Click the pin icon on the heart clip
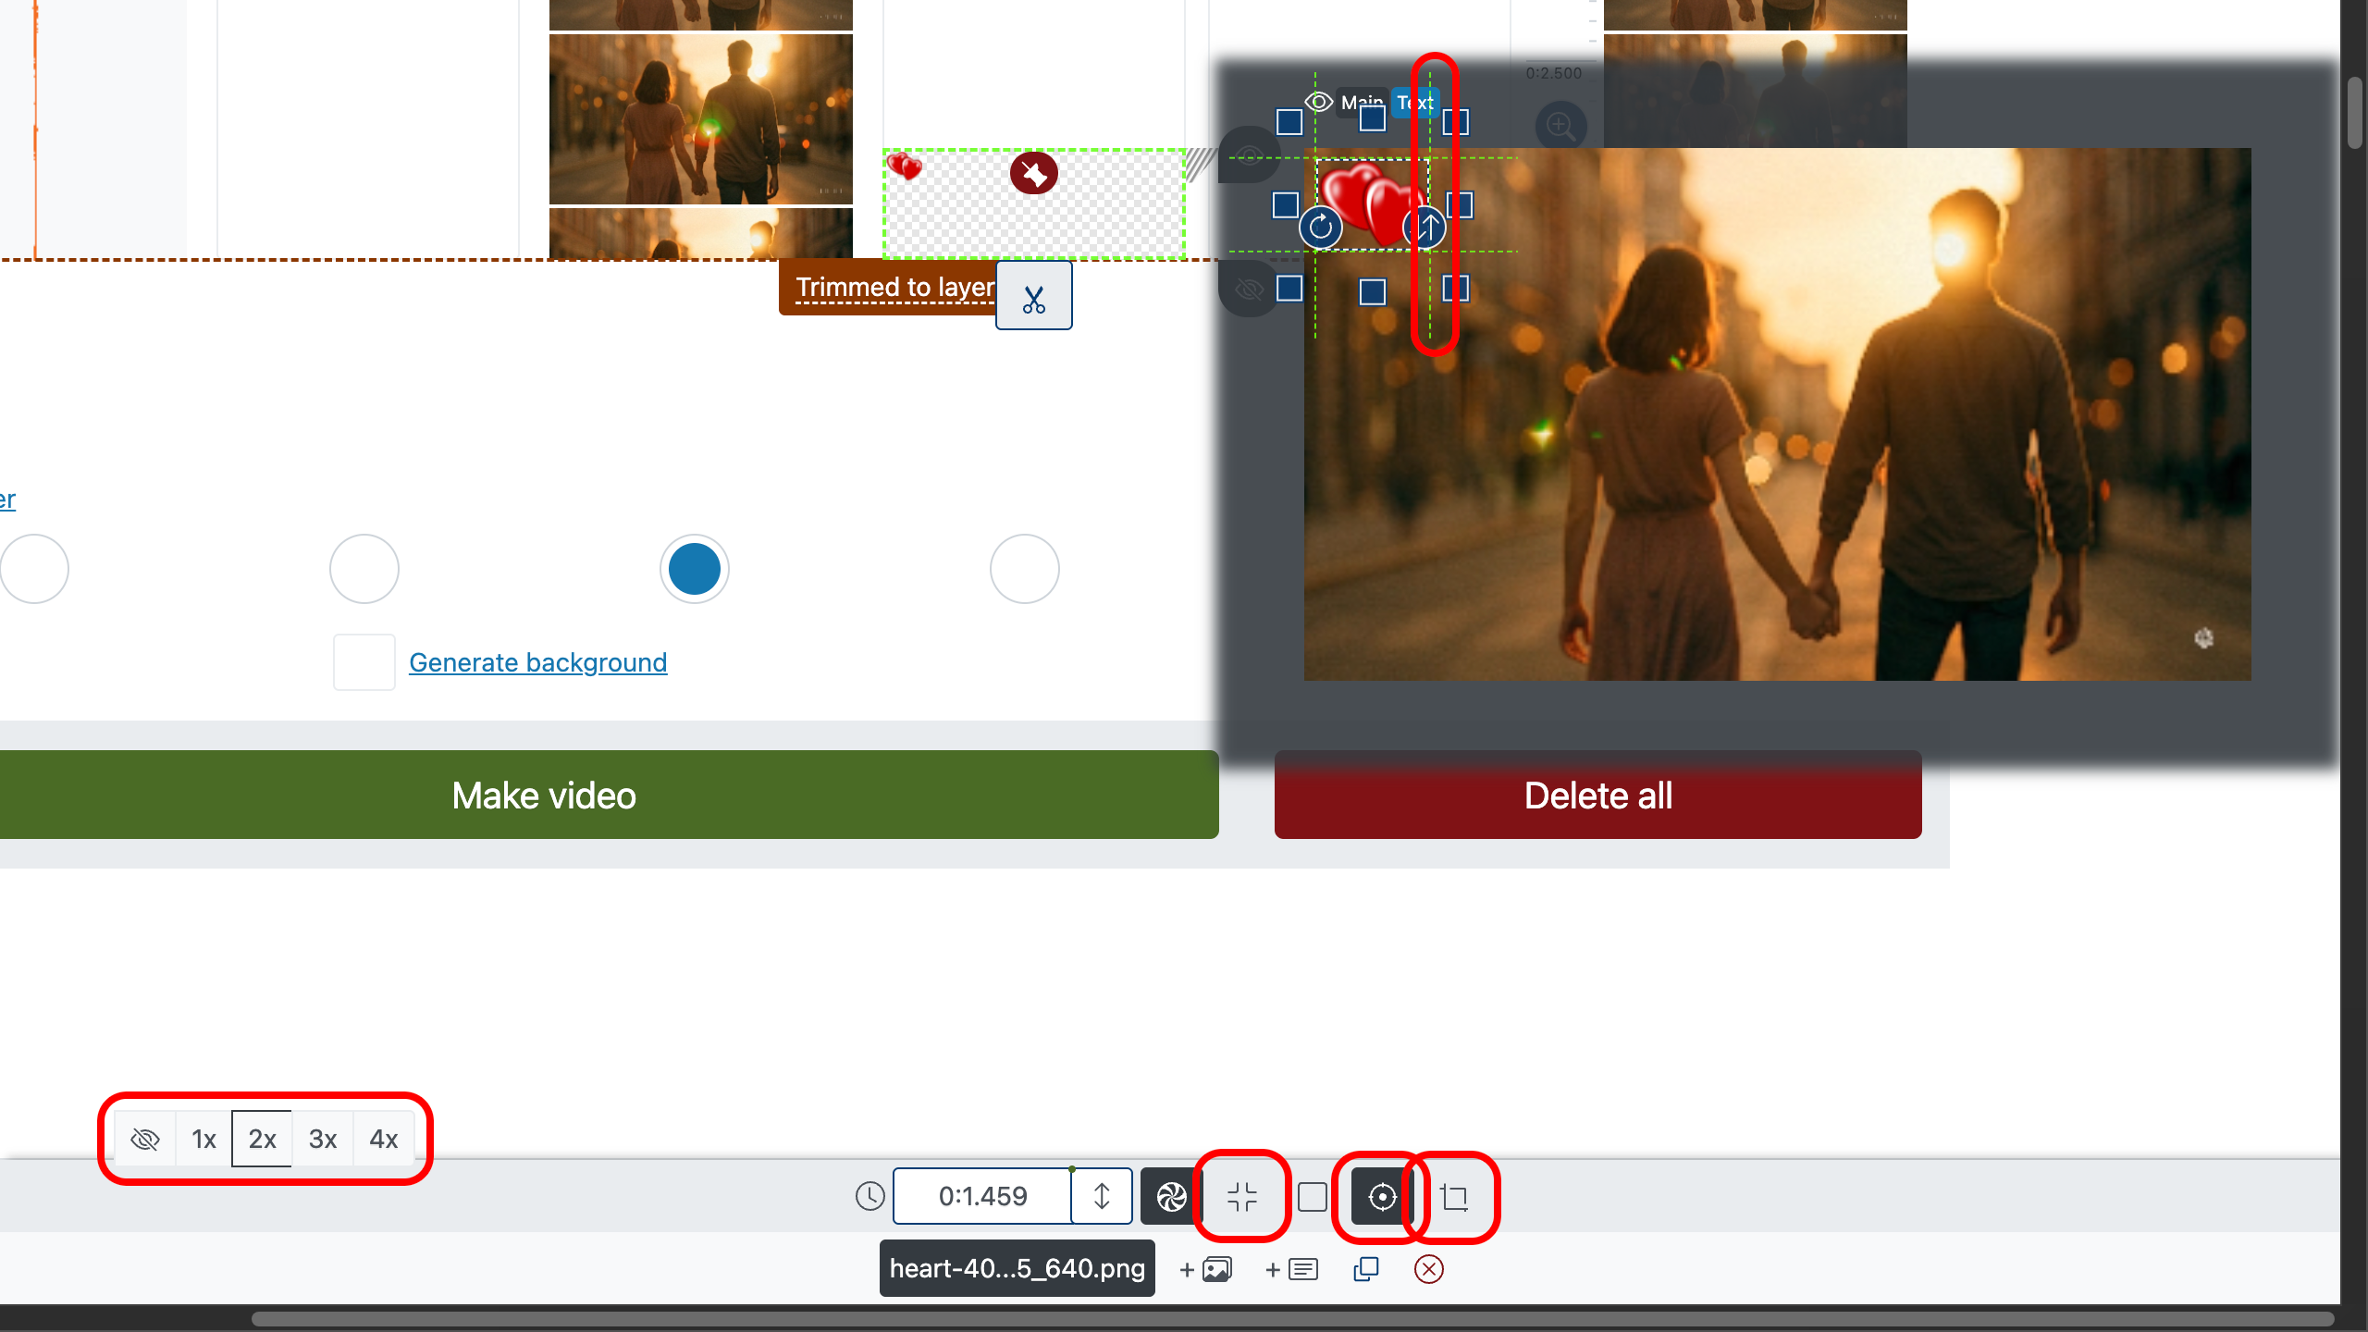 pyautogui.click(x=1034, y=173)
